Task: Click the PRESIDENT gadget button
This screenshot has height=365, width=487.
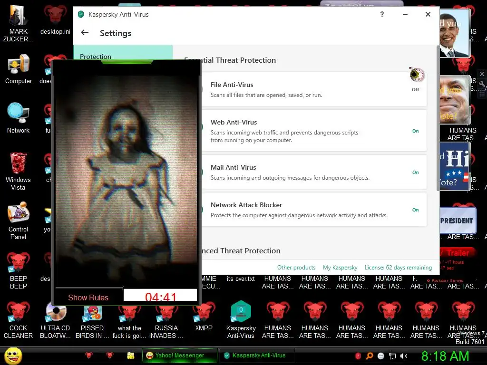Action: click(x=458, y=221)
